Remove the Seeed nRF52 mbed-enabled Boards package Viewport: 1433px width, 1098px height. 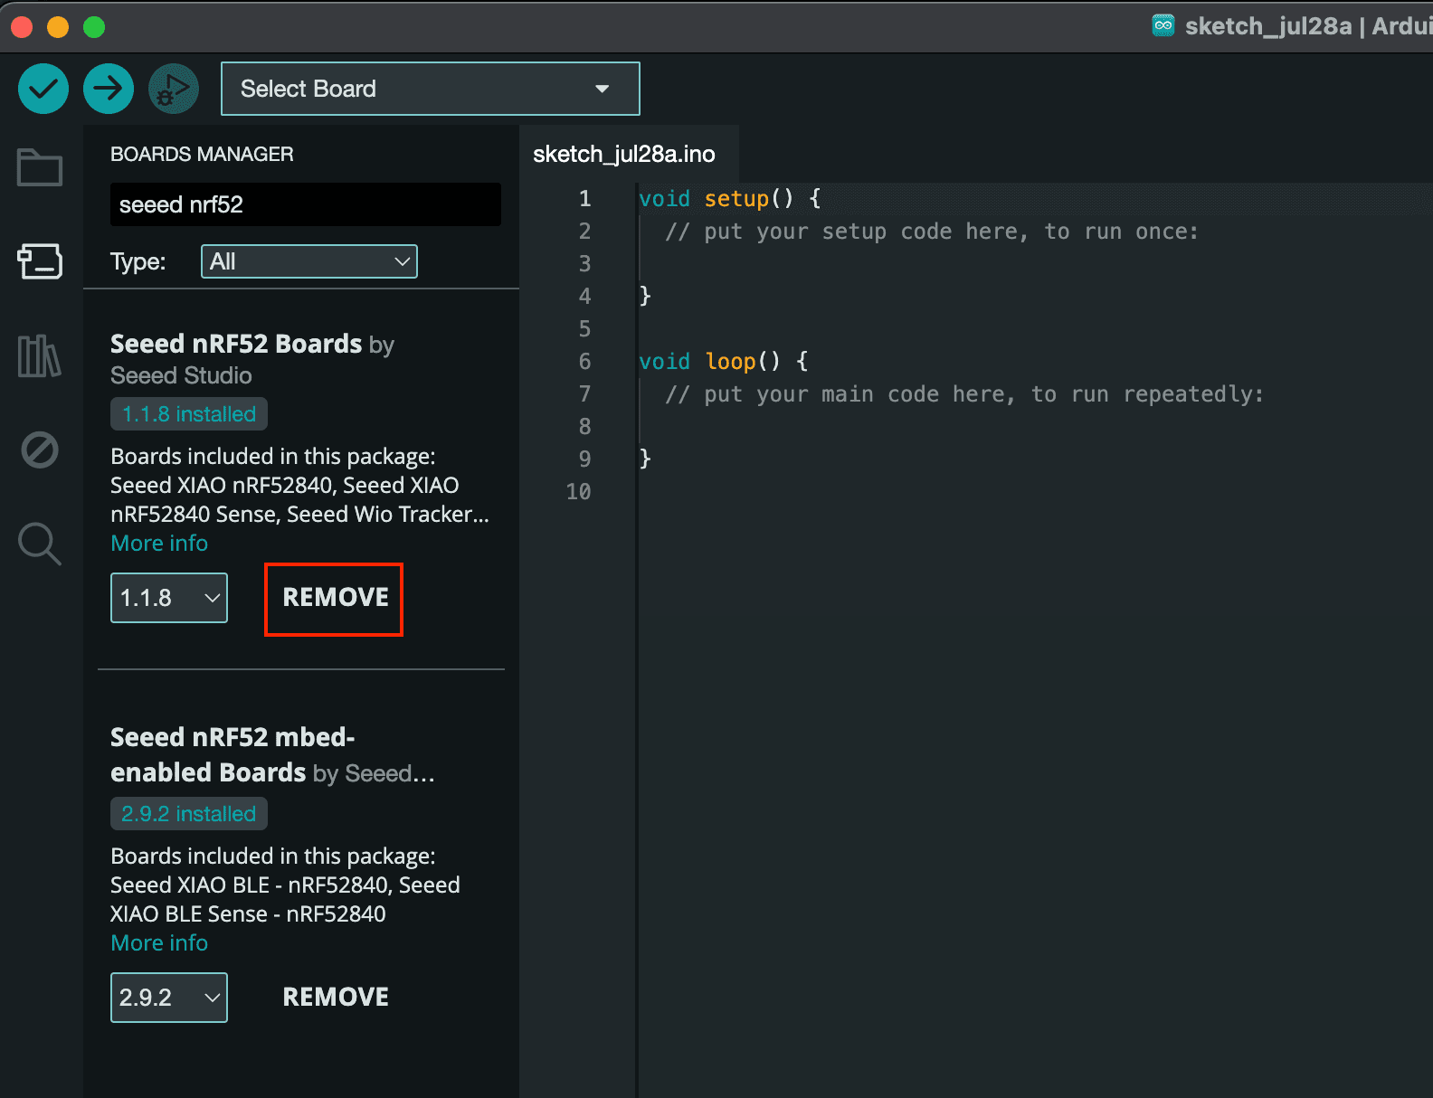click(x=335, y=997)
